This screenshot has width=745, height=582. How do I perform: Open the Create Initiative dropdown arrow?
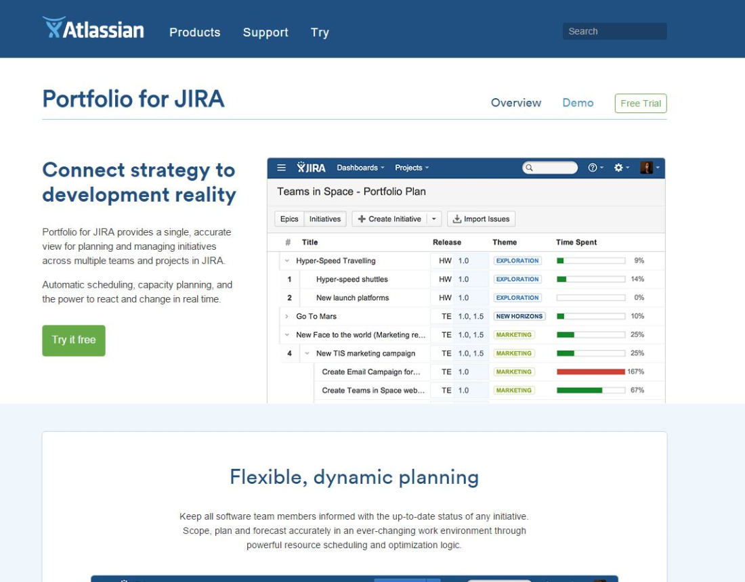[433, 219]
